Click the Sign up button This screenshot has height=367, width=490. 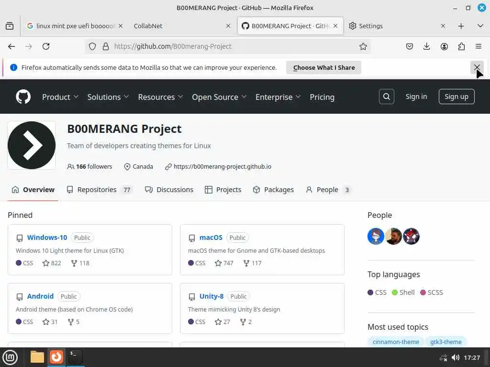point(456,97)
